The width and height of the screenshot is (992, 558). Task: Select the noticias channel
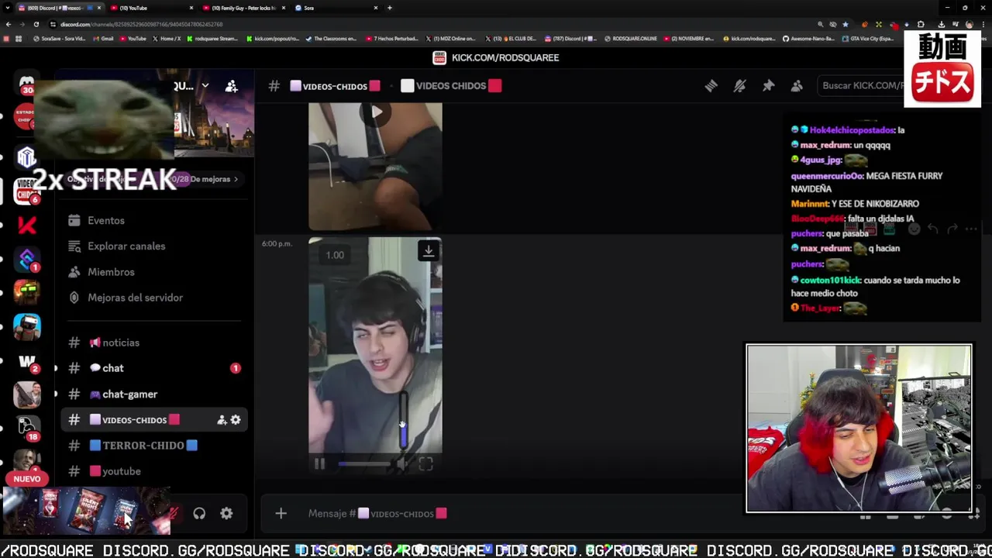pyautogui.click(x=153, y=343)
